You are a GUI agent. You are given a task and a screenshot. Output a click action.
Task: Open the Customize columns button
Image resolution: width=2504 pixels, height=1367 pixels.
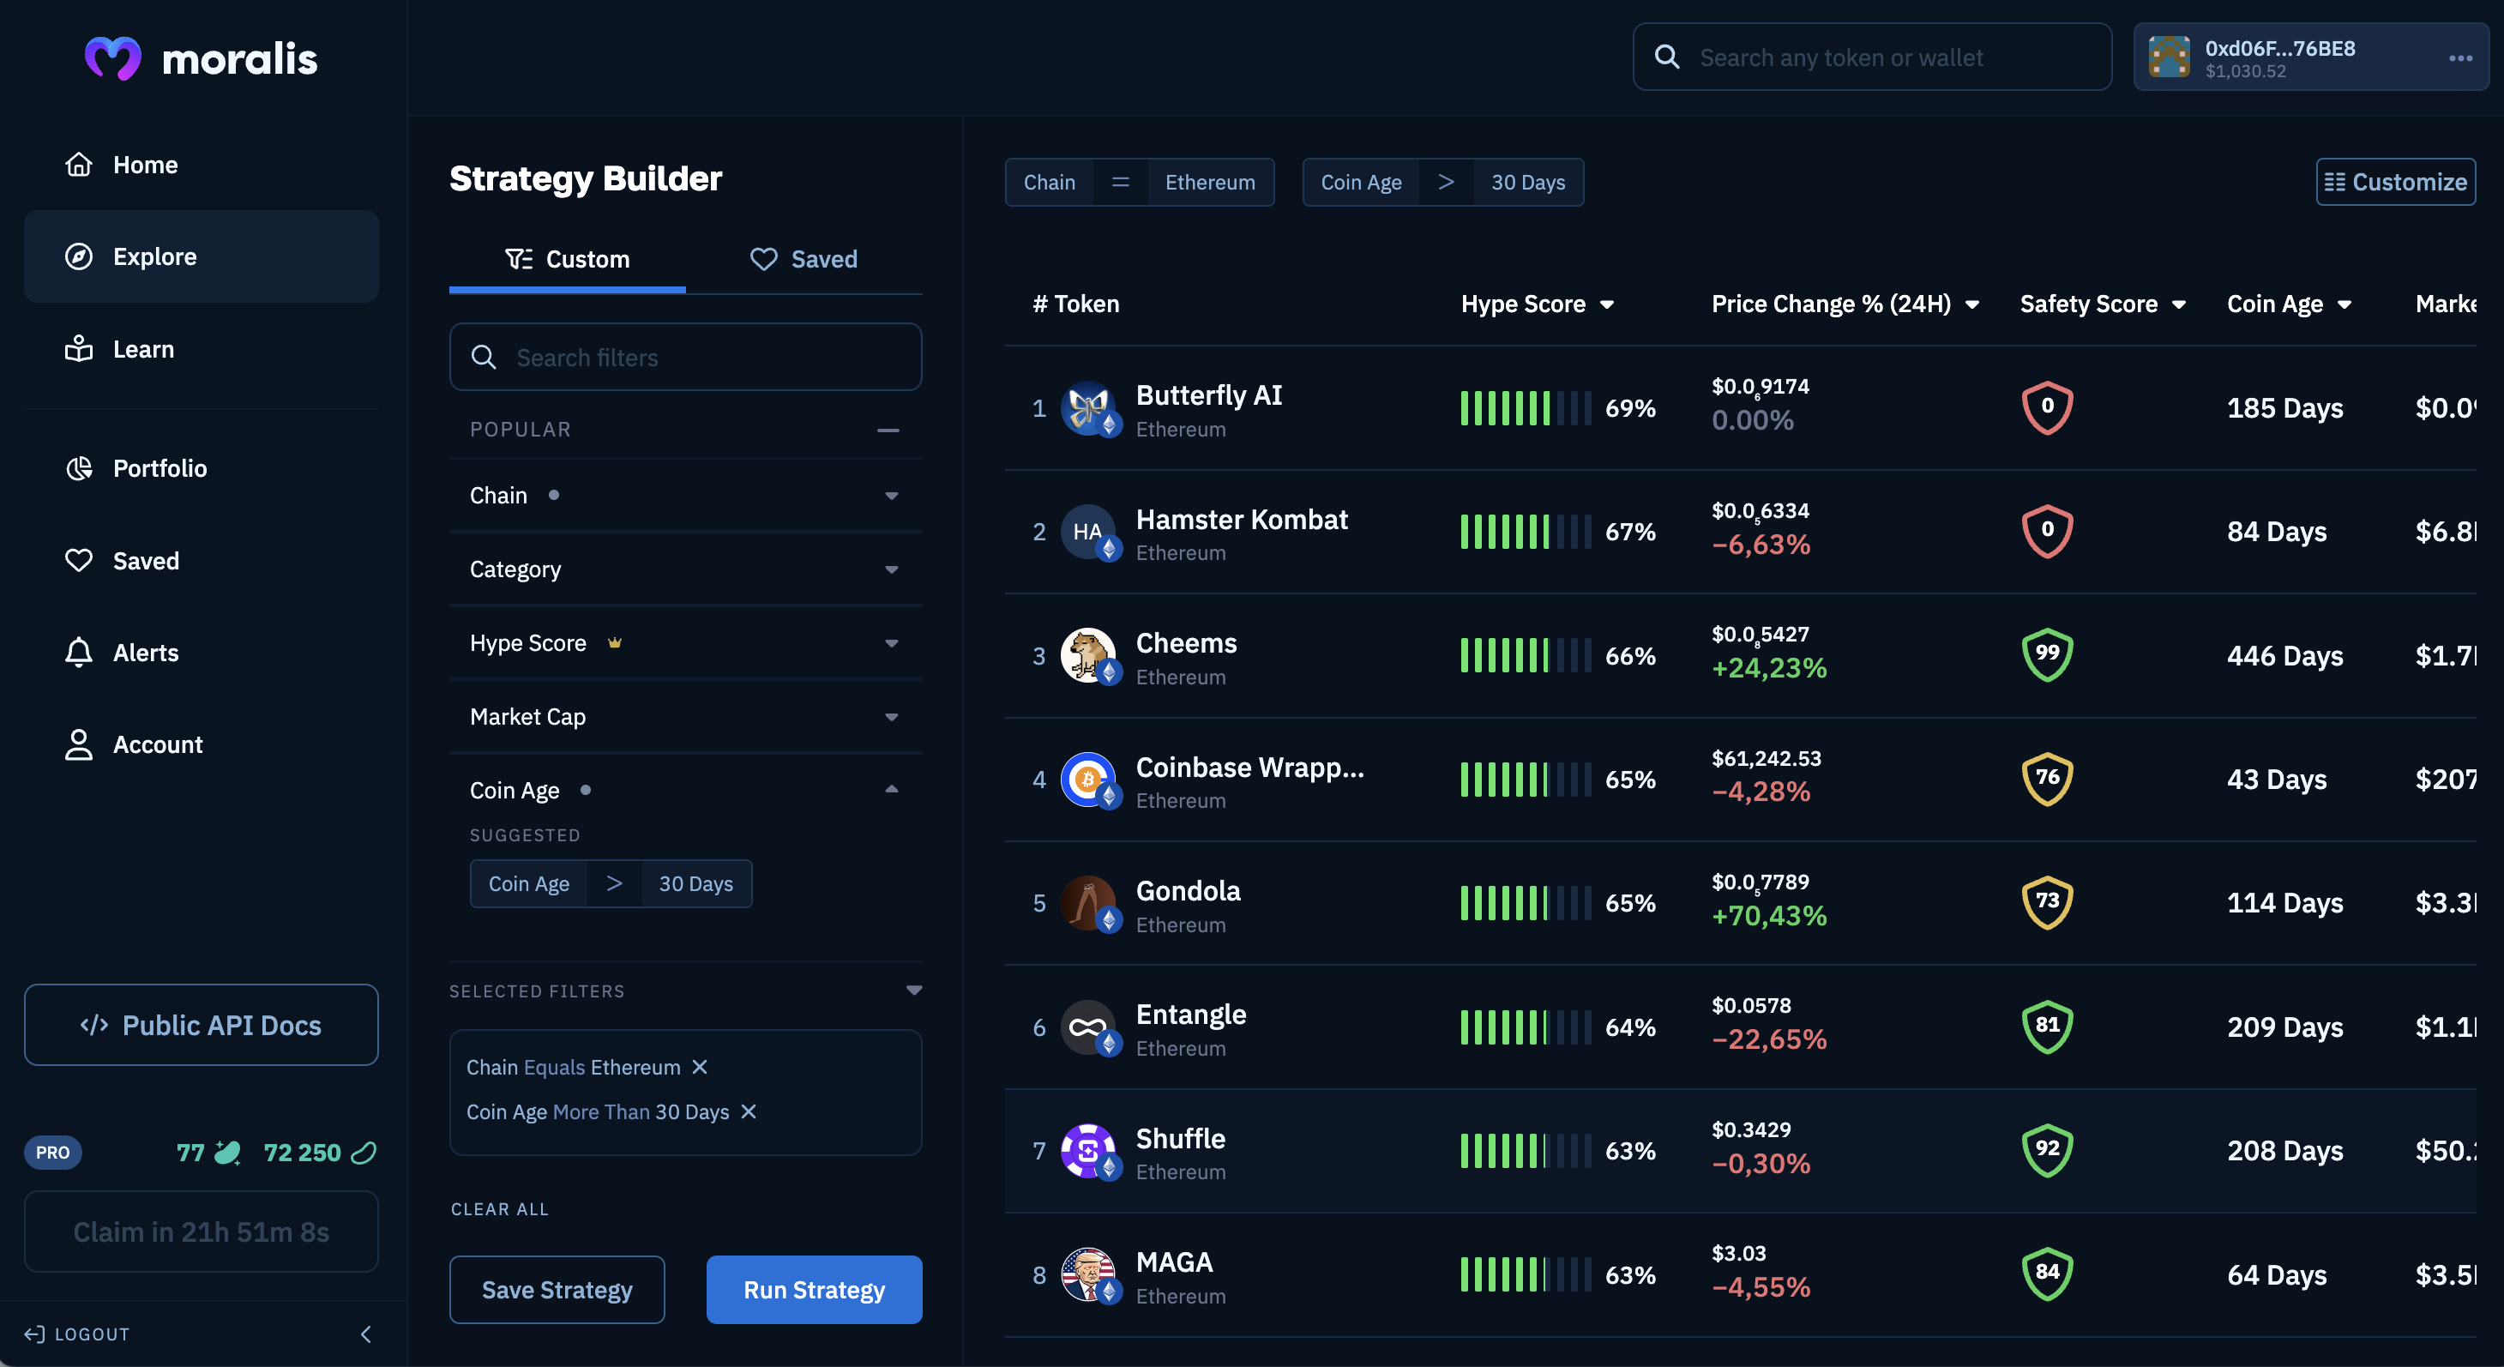pyautogui.click(x=2396, y=182)
